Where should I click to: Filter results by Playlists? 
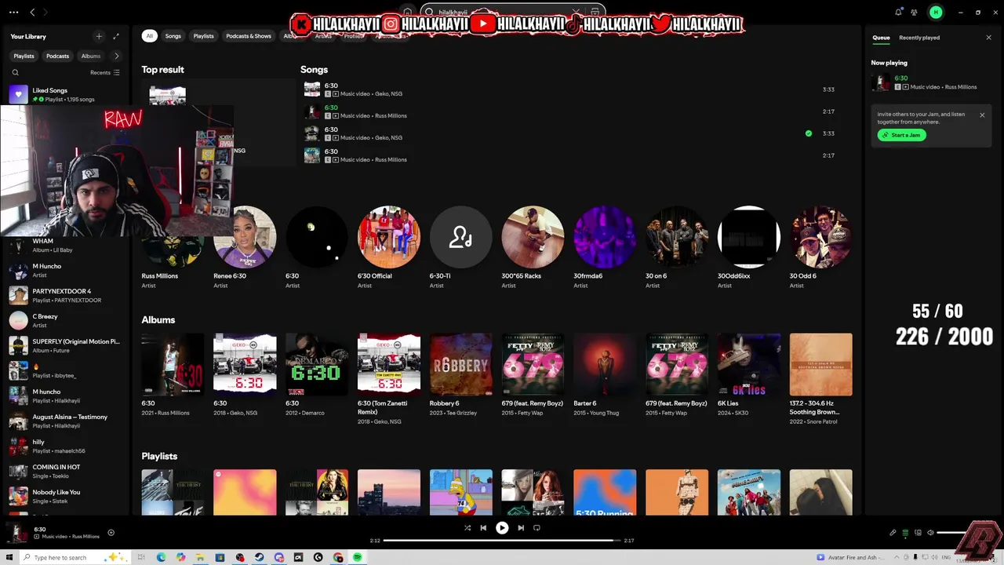[203, 36]
